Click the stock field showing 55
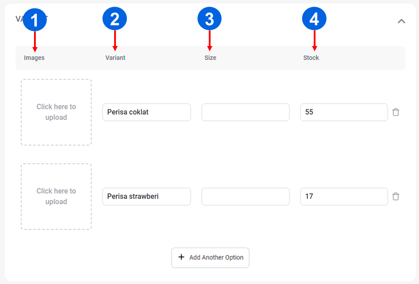419x284 pixels. (x=344, y=112)
